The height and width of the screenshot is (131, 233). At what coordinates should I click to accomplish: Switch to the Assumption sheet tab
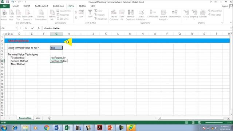coord(25,118)
